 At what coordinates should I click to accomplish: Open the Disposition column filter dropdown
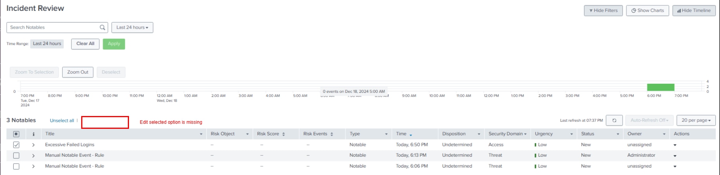pos(479,134)
